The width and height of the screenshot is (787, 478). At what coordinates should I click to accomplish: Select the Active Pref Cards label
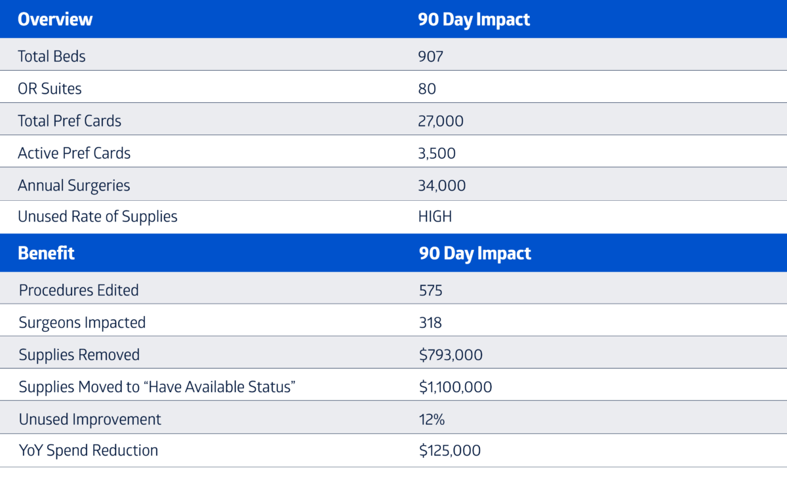74,153
